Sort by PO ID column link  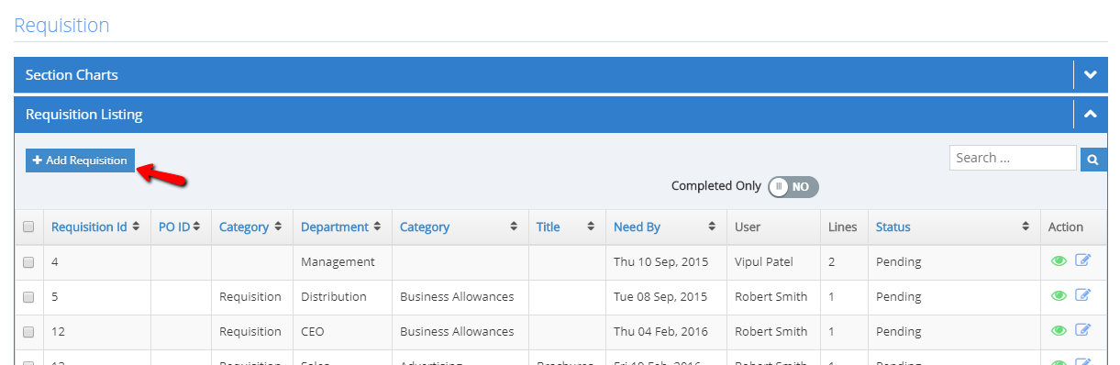(173, 227)
